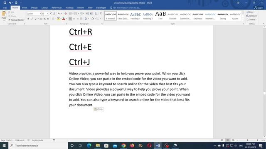
Task: Click the Justify alignment icon
Action: pyautogui.click(x=81, y=19)
